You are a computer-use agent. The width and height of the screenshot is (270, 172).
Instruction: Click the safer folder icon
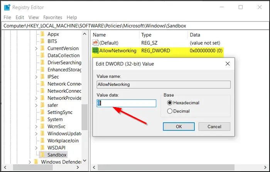point(42,105)
